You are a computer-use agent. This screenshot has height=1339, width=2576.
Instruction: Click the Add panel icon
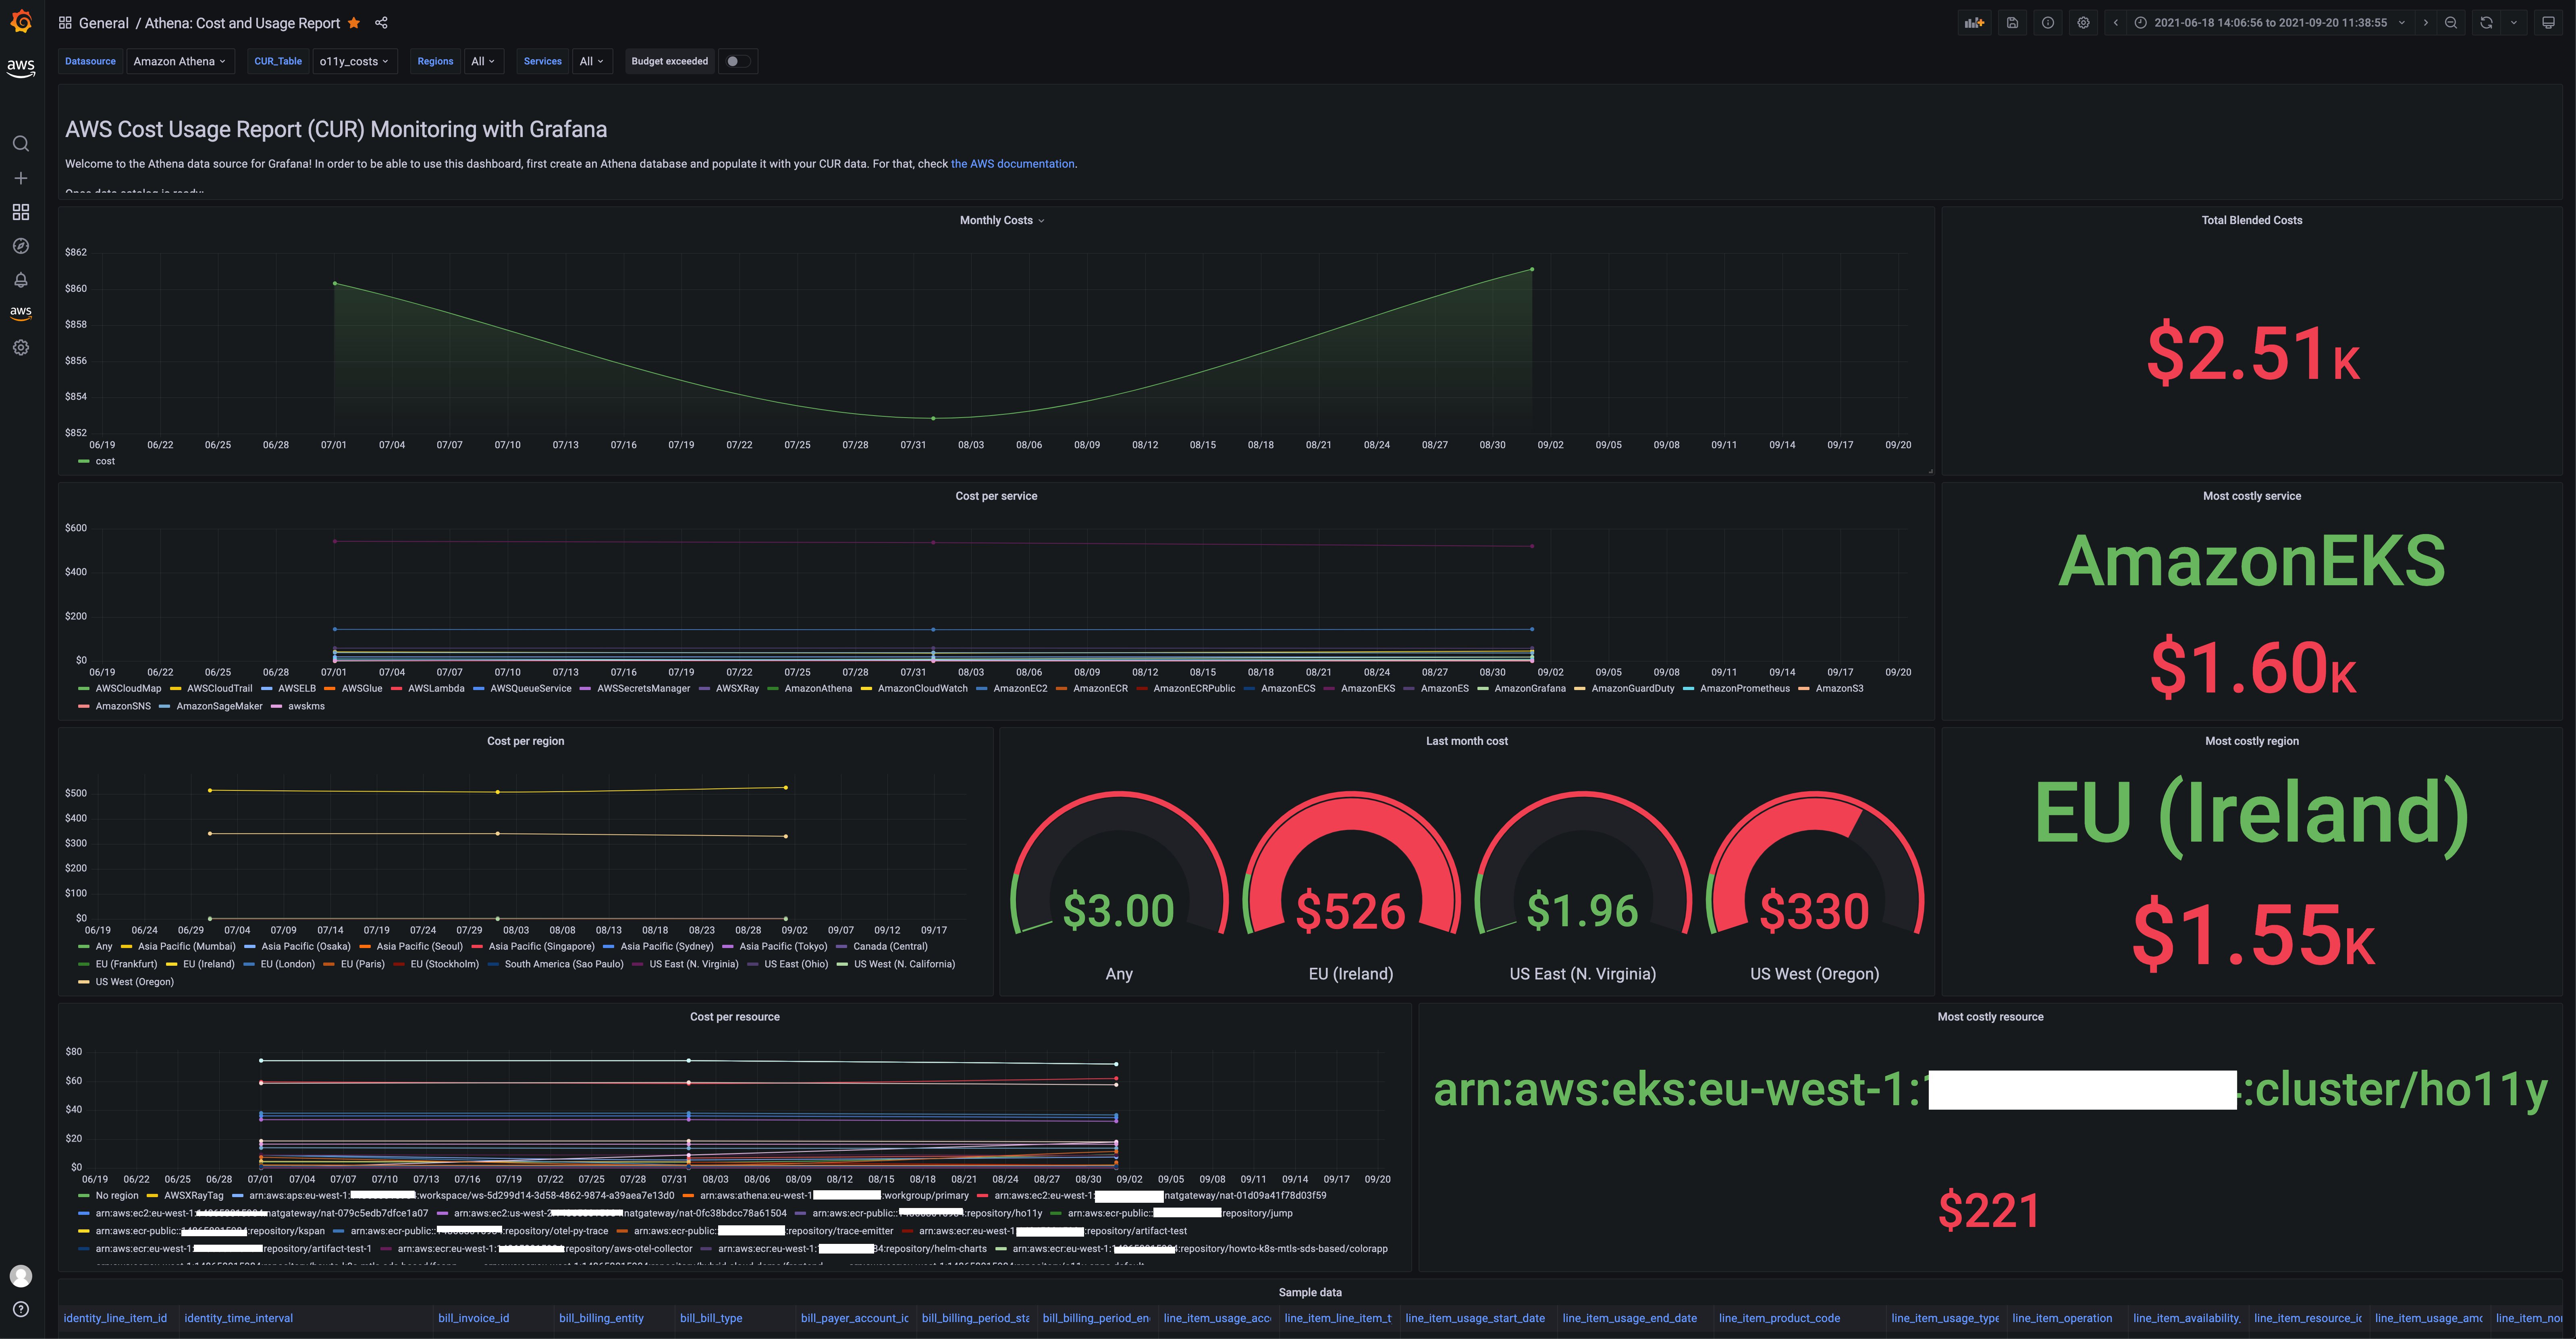click(1974, 22)
